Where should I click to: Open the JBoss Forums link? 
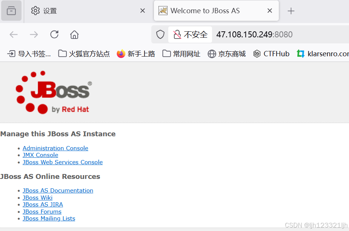(x=42, y=212)
